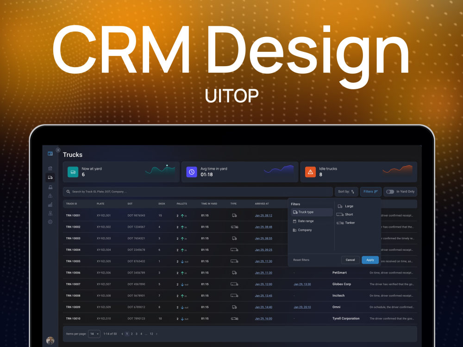The width and height of the screenshot is (463, 347).
Task: Open the alerts triangle sidebar icon
Action: (x=50, y=196)
